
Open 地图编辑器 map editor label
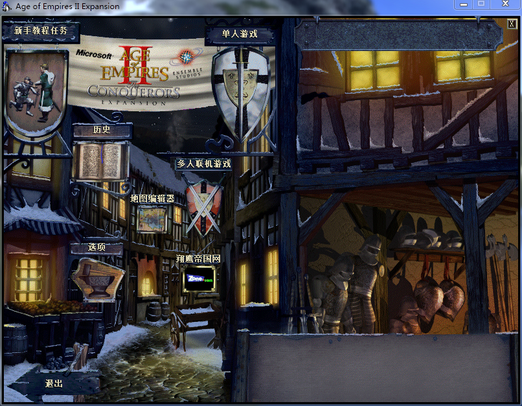point(152,198)
